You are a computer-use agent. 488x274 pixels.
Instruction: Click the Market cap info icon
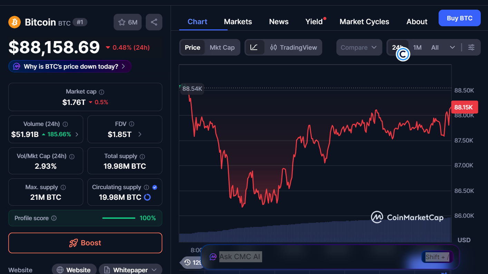pyautogui.click(x=102, y=92)
